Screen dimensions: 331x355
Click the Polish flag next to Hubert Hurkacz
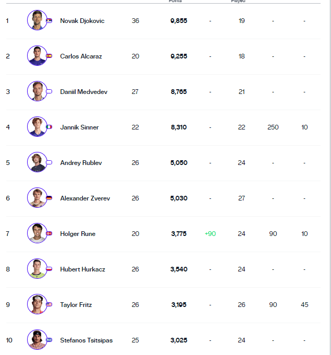(49, 269)
